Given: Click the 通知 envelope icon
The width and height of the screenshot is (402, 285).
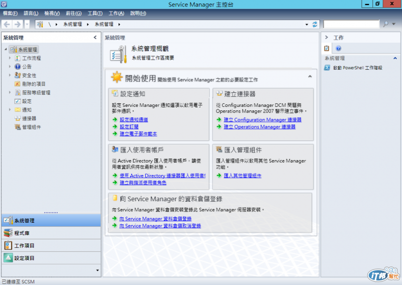Looking at the screenshot, I should (18, 110).
